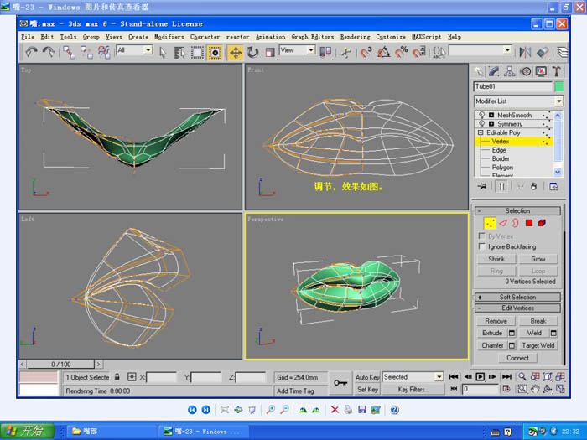The image size is (587, 440).
Task: Click the key-shaped Set Keys icon
Action: coord(340,382)
